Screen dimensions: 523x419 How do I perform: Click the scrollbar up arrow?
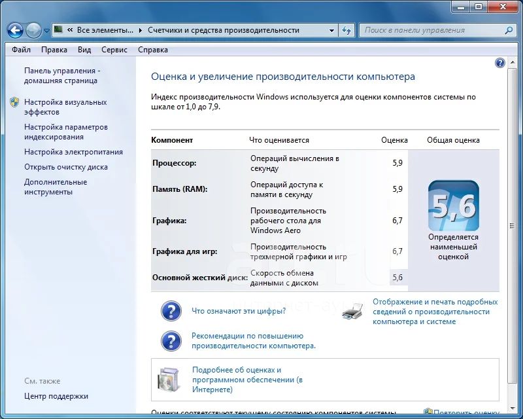point(512,63)
